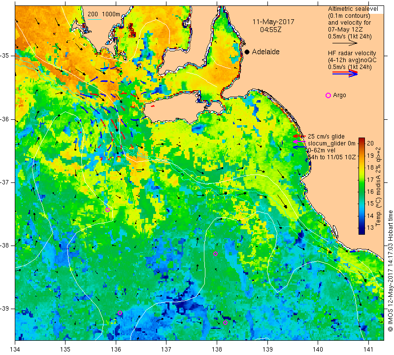Click the black altimetric velocity scale arrow in legend
Viewport: 394px width, 355px height.
click(345, 43)
